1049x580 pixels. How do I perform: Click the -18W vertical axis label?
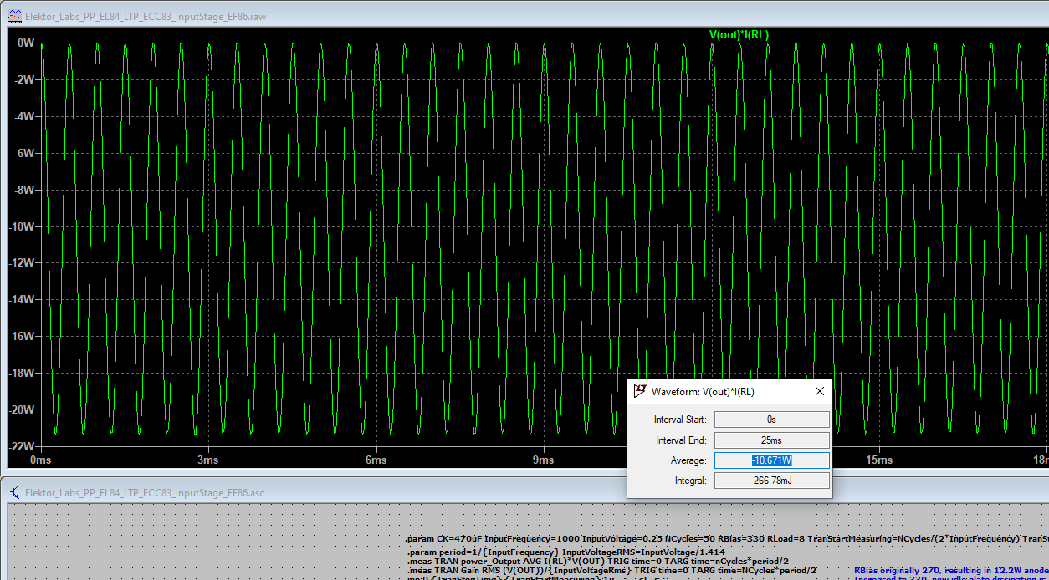pyautogui.click(x=22, y=373)
